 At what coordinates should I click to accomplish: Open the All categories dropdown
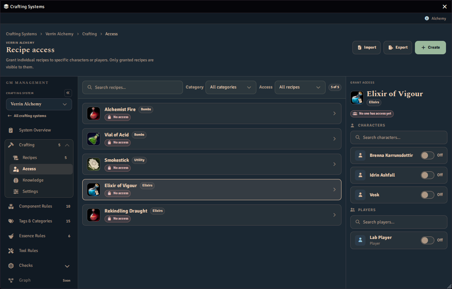tap(231, 87)
